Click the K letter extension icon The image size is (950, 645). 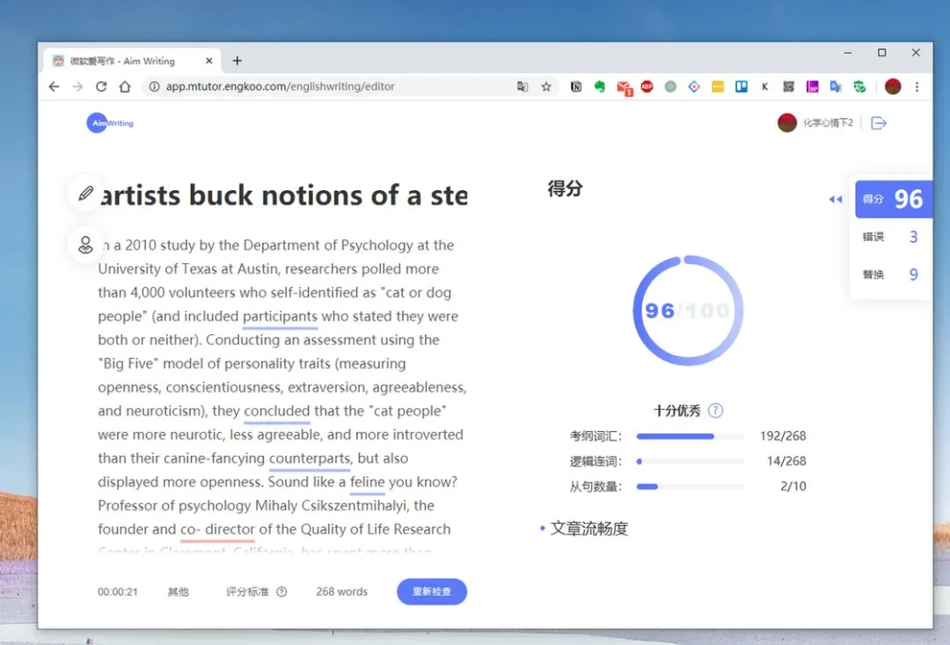coord(765,87)
